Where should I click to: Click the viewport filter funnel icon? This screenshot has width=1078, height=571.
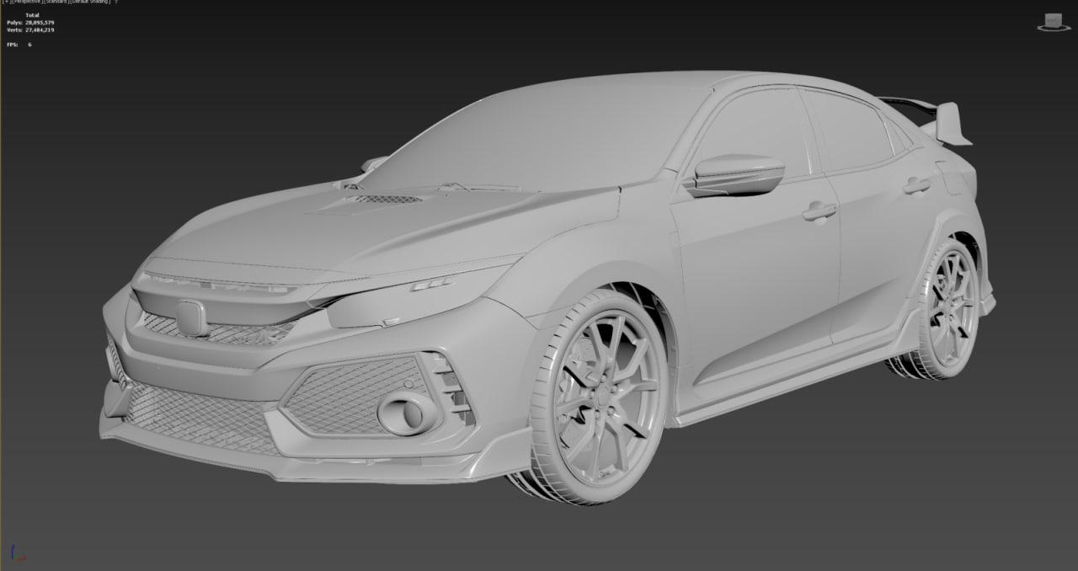116,2
